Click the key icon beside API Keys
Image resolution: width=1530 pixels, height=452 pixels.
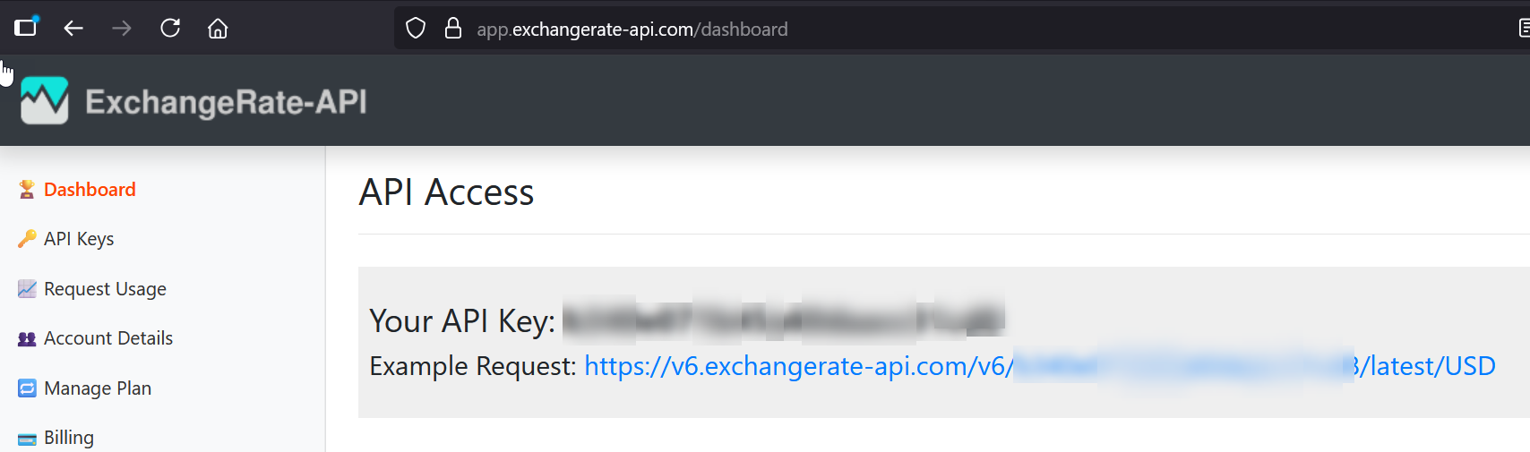pyautogui.click(x=27, y=239)
